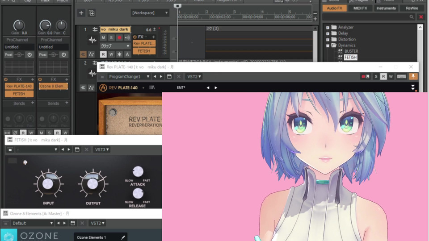Show take lanes for track 1
Viewport: 429px width, 241px height.
pos(83,54)
